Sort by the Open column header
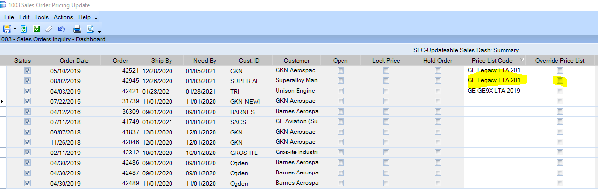This screenshot has height=191, width=598. pyautogui.click(x=341, y=61)
